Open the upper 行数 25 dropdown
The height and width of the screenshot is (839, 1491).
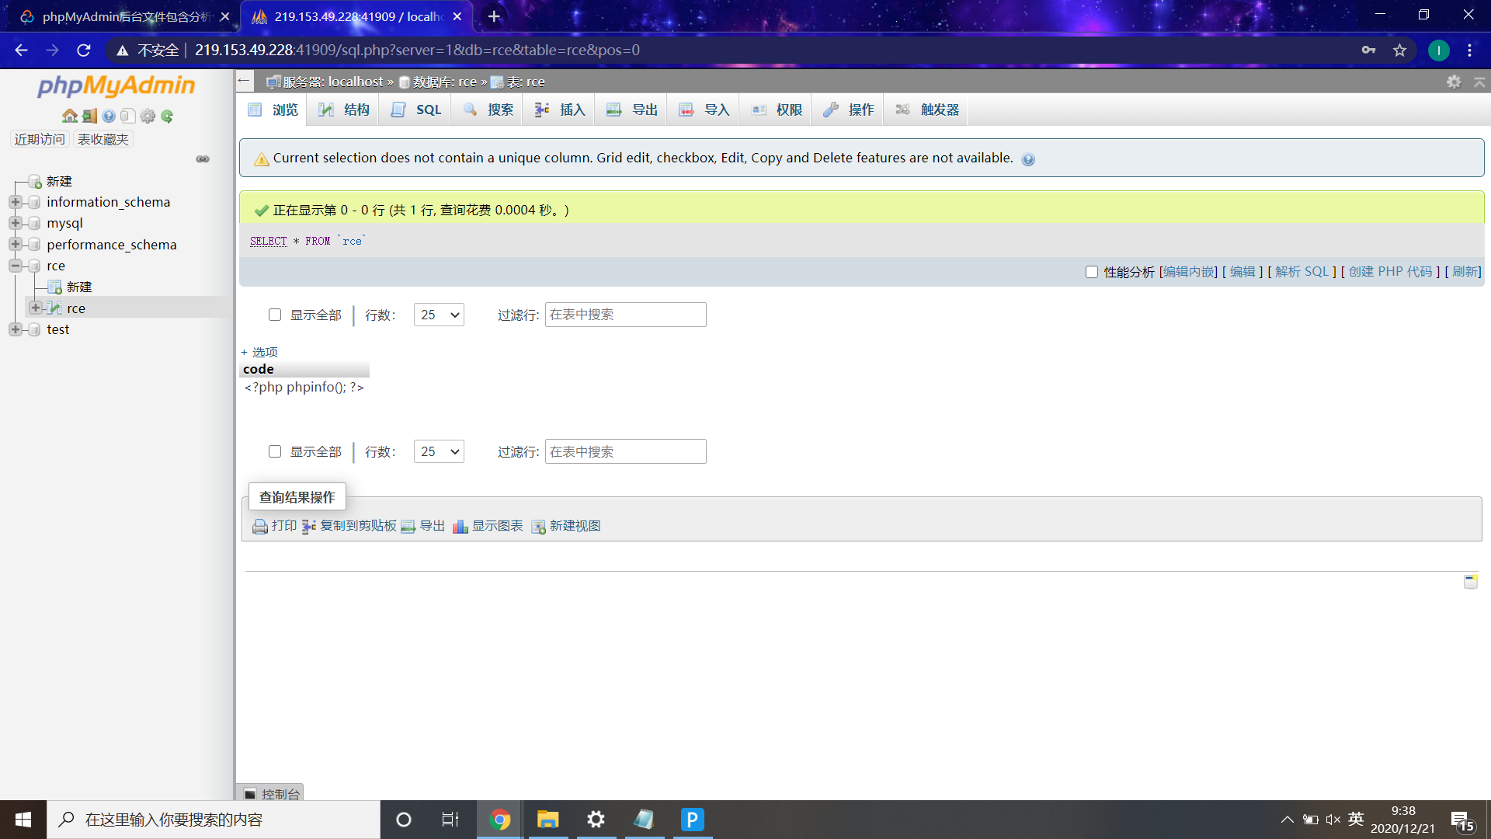pyautogui.click(x=439, y=315)
